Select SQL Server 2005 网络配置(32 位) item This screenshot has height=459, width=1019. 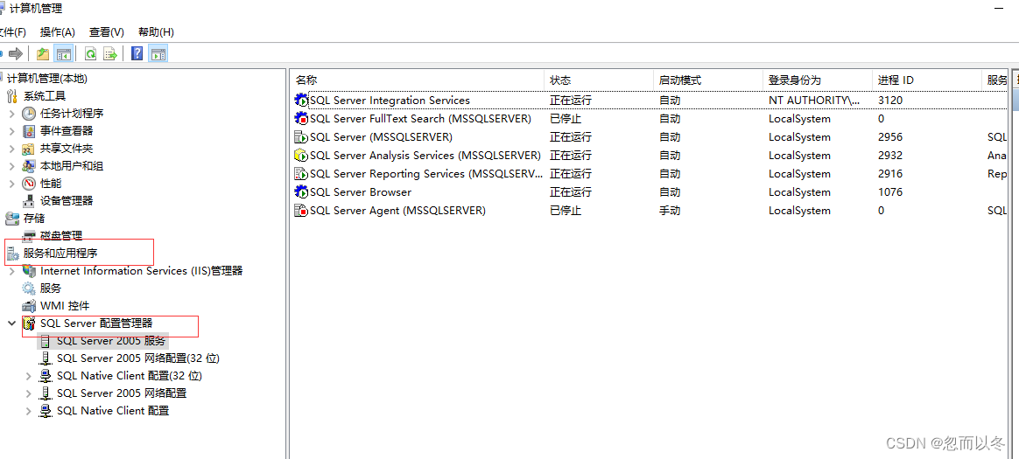pyautogui.click(x=137, y=358)
